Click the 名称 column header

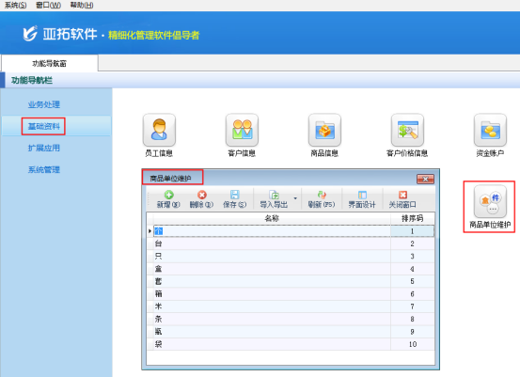click(272, 218)
